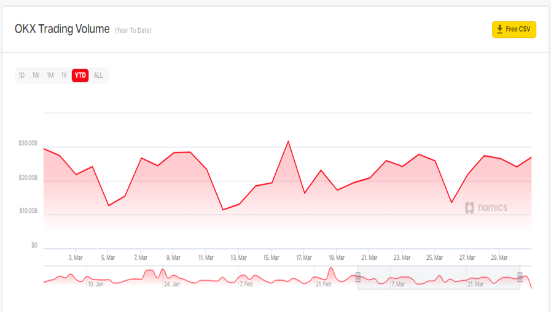Click the OKX Trading Volume title
551x312 pixels.
[x=62, y=29]
